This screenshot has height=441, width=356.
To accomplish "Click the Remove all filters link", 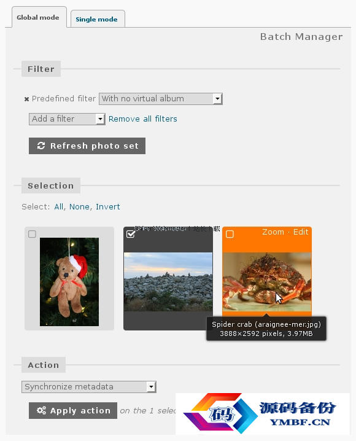I will [143, 119].
